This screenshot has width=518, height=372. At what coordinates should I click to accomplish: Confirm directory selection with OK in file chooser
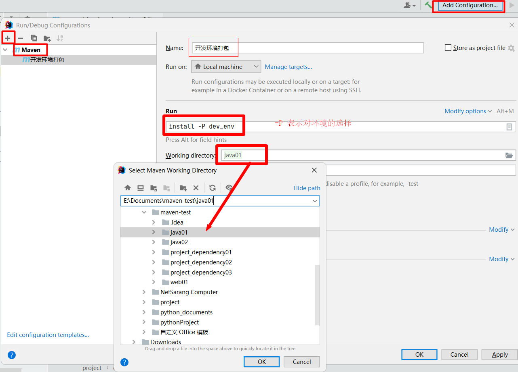(x=262, y=362)
